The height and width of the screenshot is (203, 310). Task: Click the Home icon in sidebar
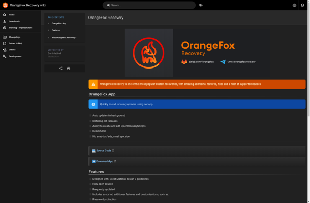(x=5, y=15)
